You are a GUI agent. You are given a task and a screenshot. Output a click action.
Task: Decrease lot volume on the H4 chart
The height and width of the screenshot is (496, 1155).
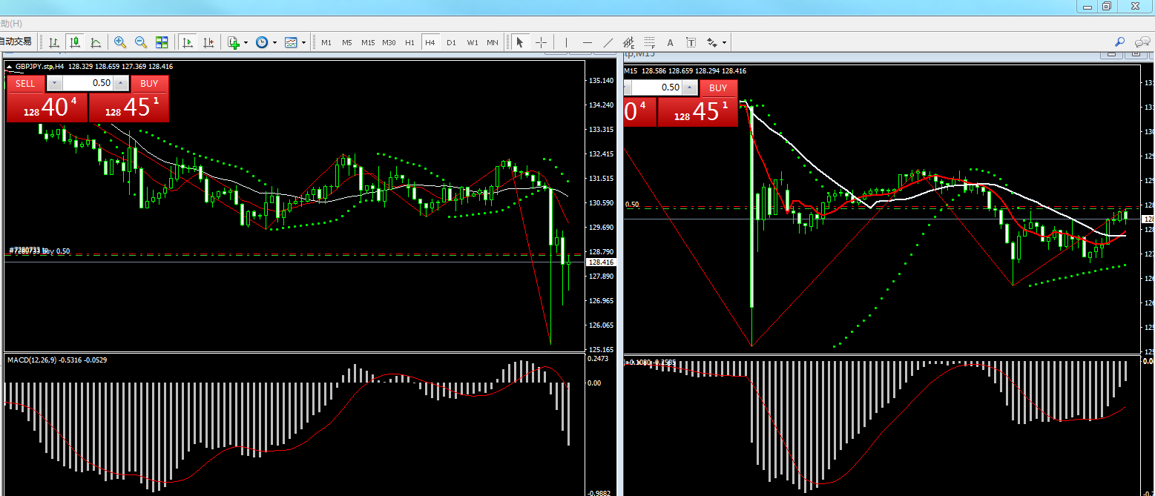click(x=55, y=84)
